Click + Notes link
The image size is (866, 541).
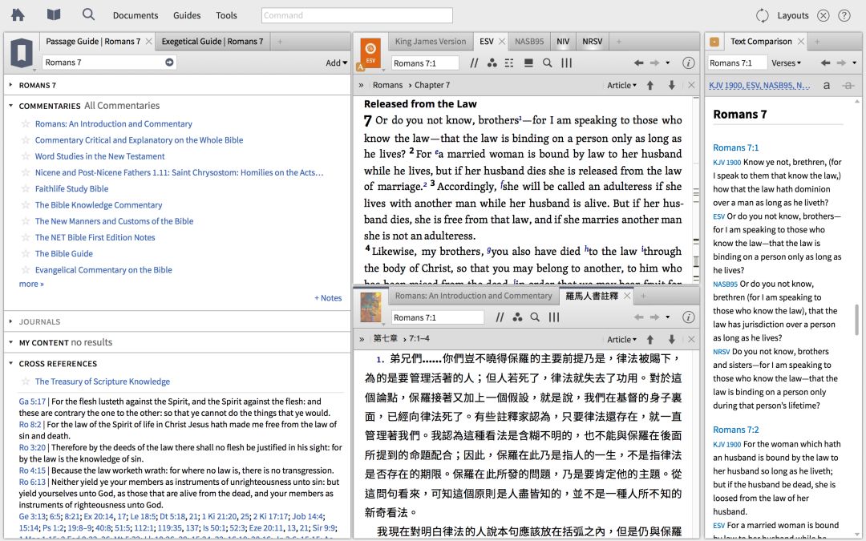pyautogui.click(x=328, y=298)
